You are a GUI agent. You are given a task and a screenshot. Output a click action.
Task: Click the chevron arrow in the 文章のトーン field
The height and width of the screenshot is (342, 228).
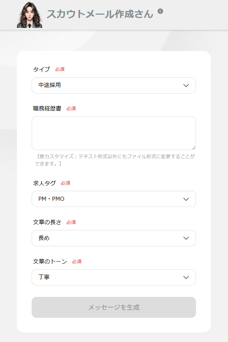pyautogui.click(x=186, y=277)
